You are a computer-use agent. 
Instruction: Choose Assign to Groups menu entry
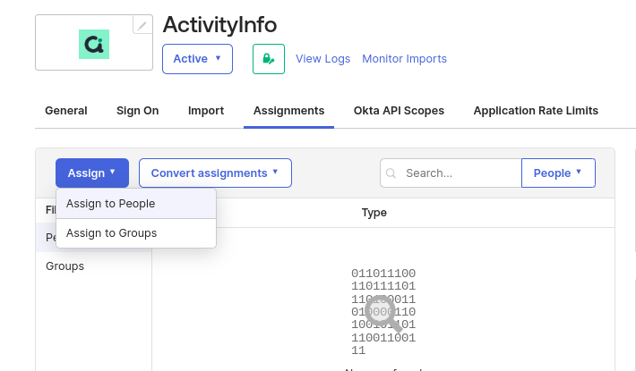click(136, 233)
